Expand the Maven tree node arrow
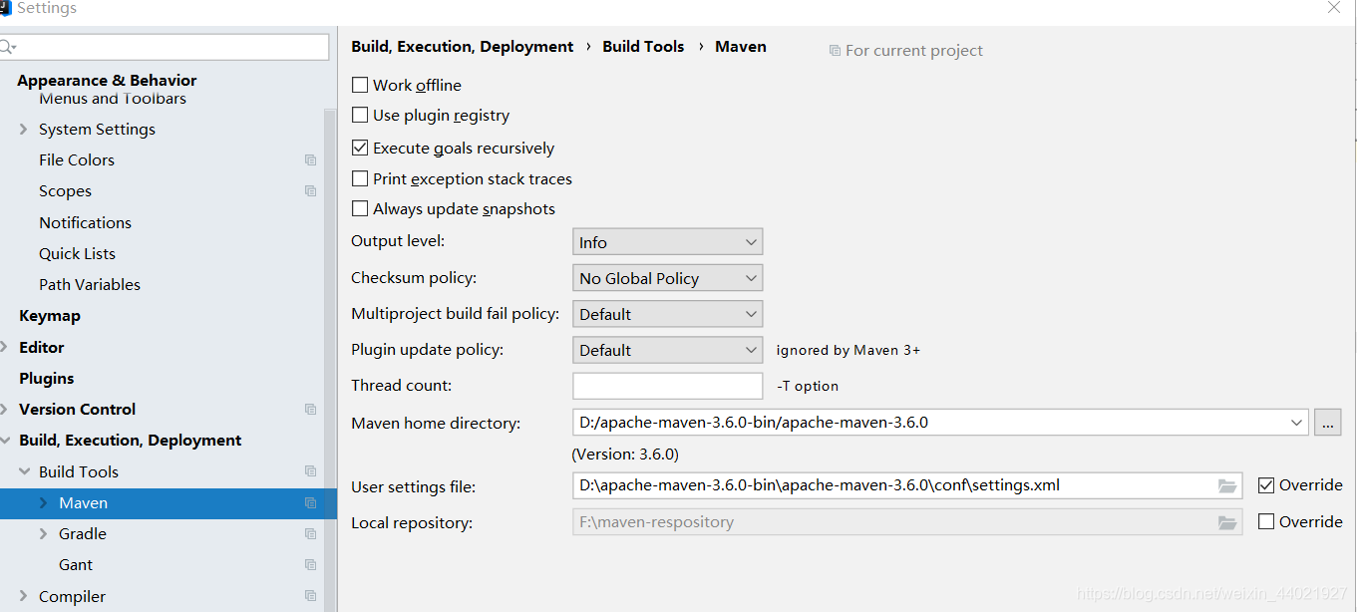Screen dimensions: 1357x612 point(43,502)
